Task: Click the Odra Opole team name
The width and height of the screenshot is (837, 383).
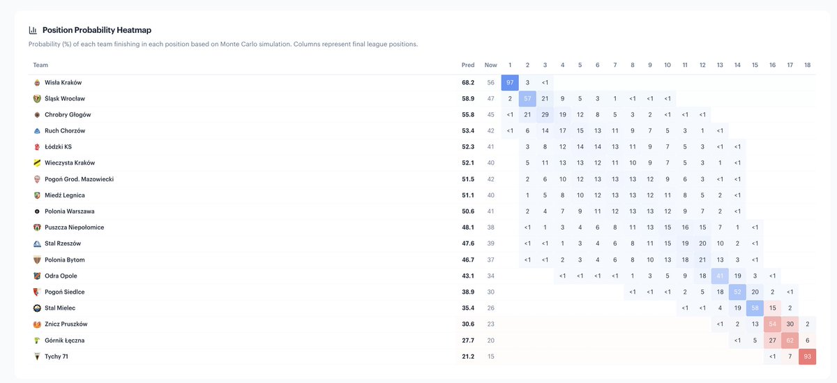Action: click(x=61, y=276)
